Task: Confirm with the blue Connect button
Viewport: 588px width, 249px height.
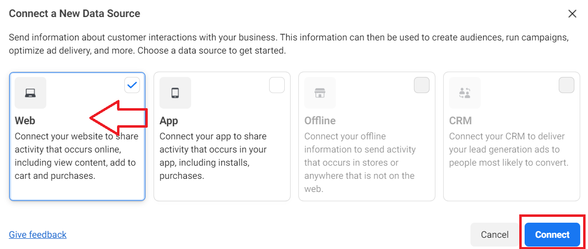Action: coord(552,234)
